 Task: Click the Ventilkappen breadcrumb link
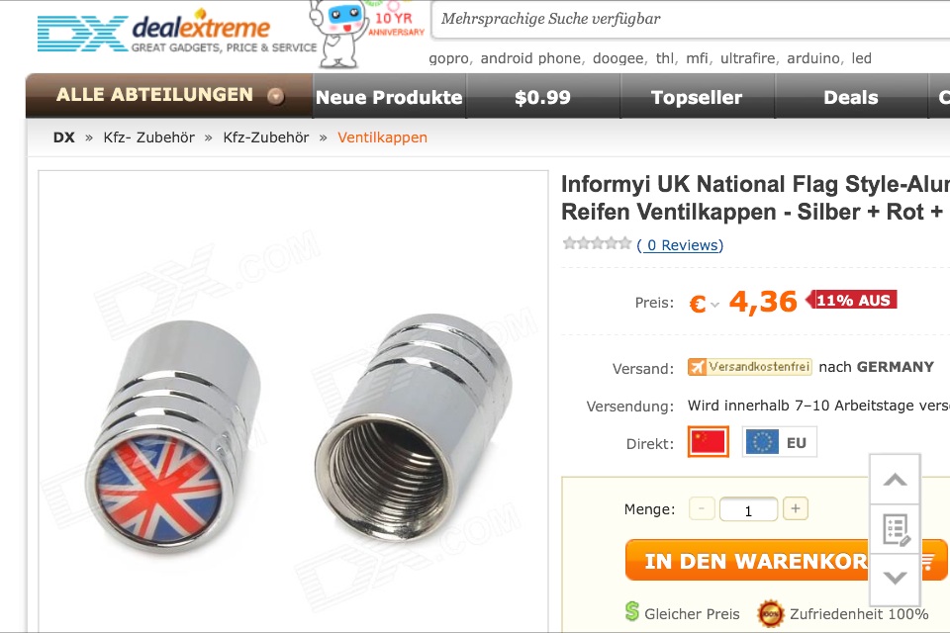click(382, 137)
